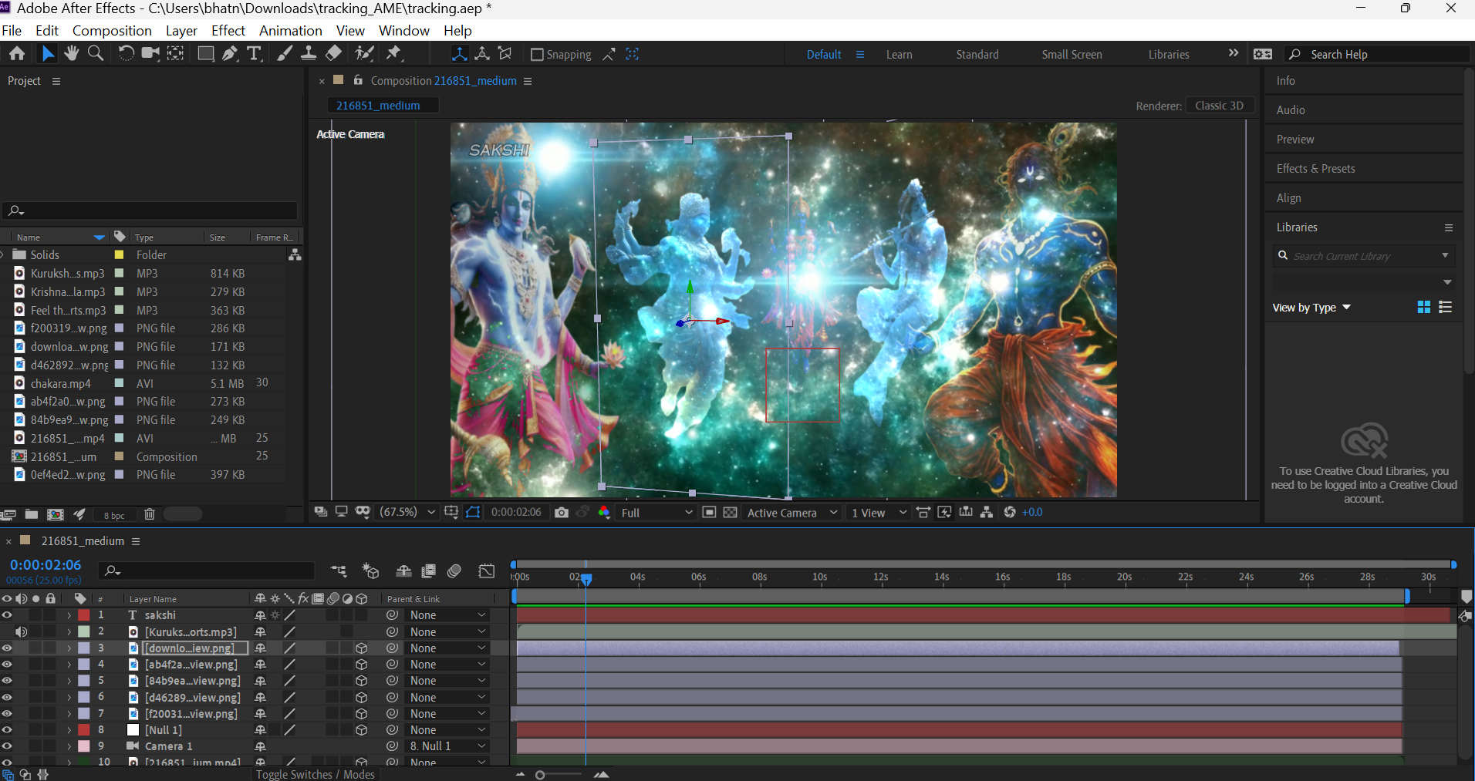Open the Animation menu
Image resolution: width=1475 pixels, height=781 pixels.
pyautogui.click(x=290, y=31)
